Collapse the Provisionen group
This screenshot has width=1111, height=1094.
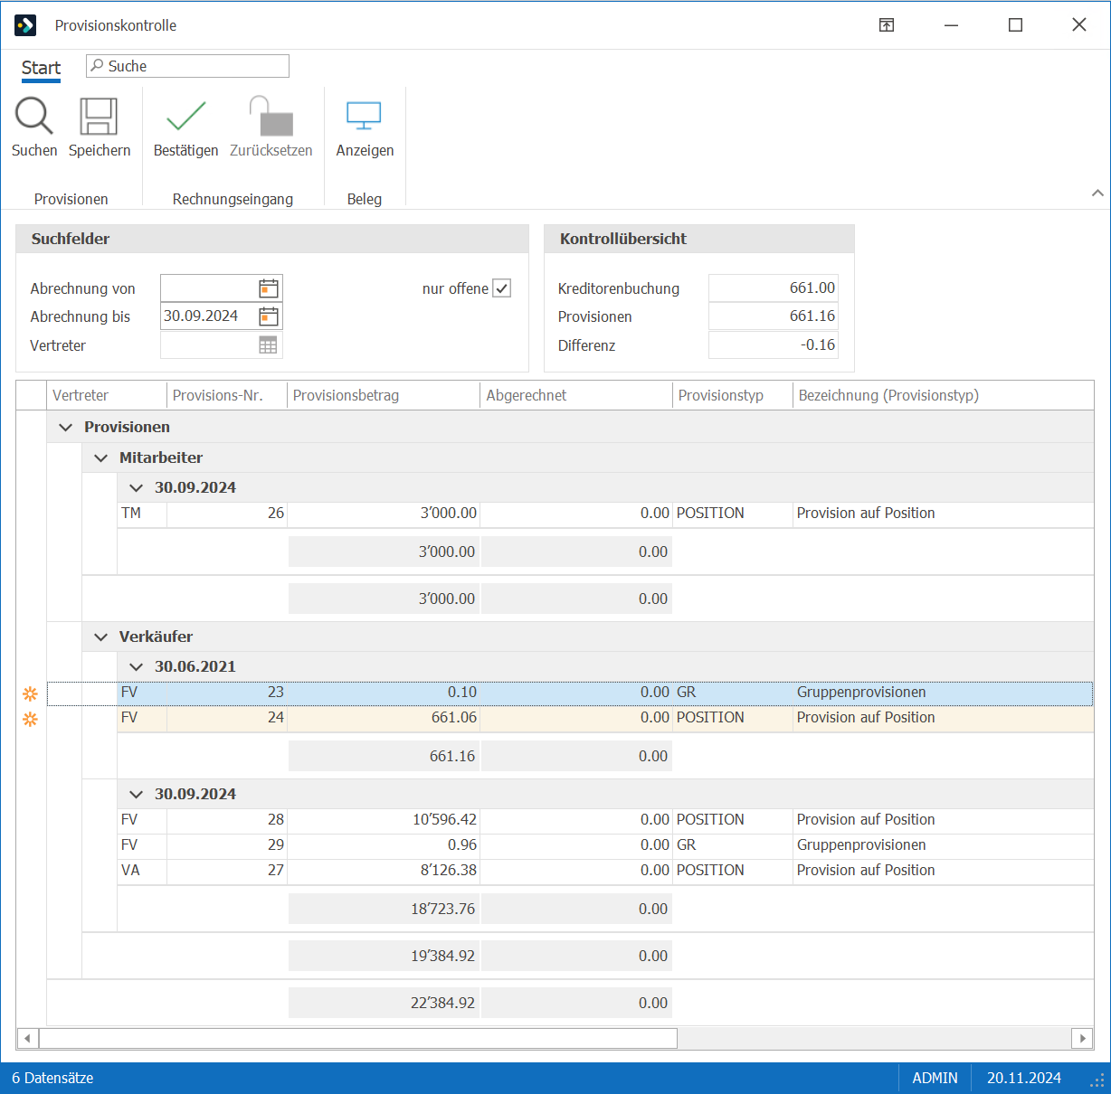coord(65,427)
